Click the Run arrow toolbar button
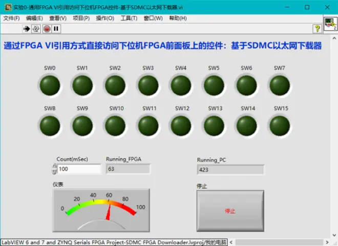338x246 pixels. (27, 29)
